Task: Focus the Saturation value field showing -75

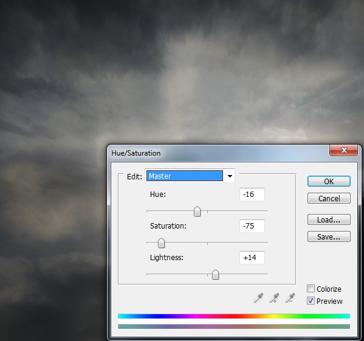Action: pyautogui.click(x=252, y=226)
